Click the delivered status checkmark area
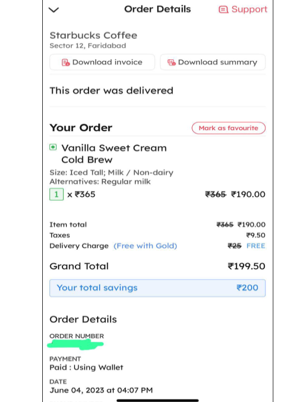 (x=111, y=90)
